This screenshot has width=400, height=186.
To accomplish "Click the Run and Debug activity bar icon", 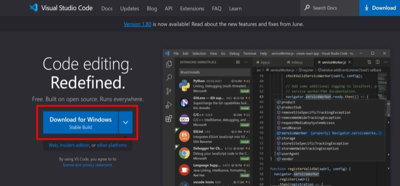I will (169, 105).
